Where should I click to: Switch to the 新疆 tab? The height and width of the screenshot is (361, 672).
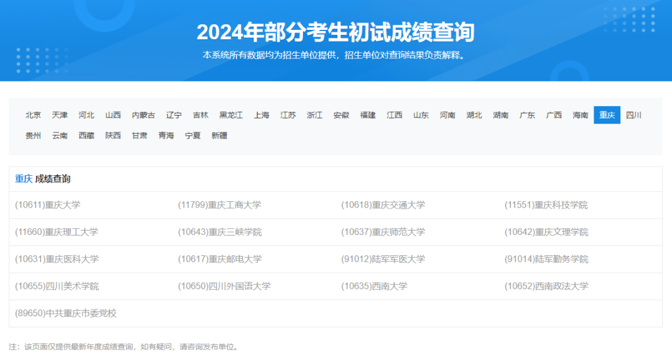click(220, 135)
